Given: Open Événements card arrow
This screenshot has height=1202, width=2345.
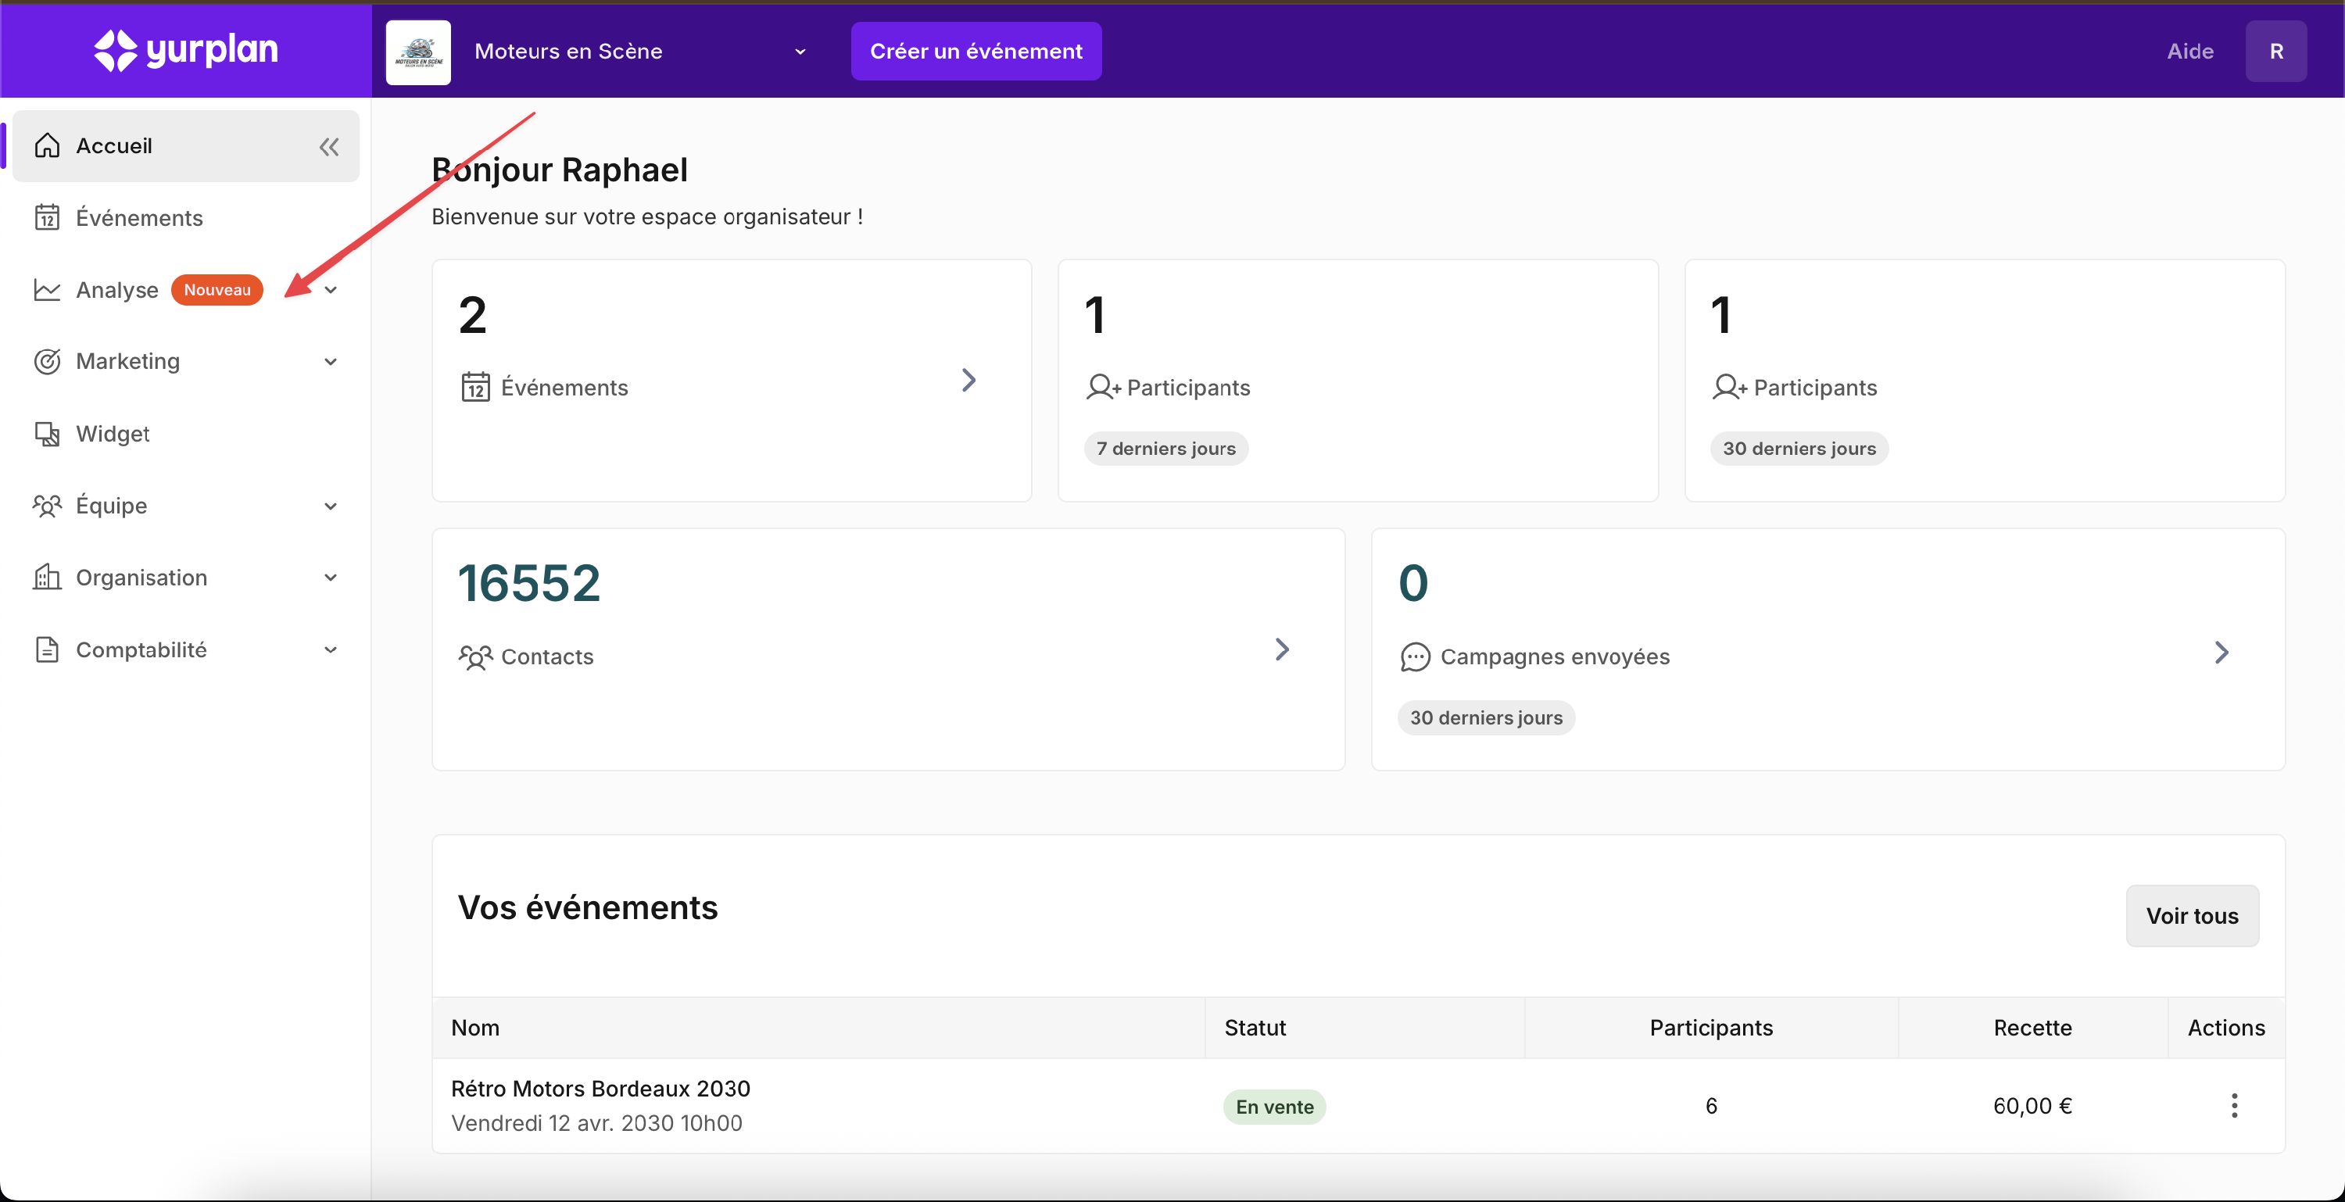Looking at the screenshot, I should [x=968, y=381].
